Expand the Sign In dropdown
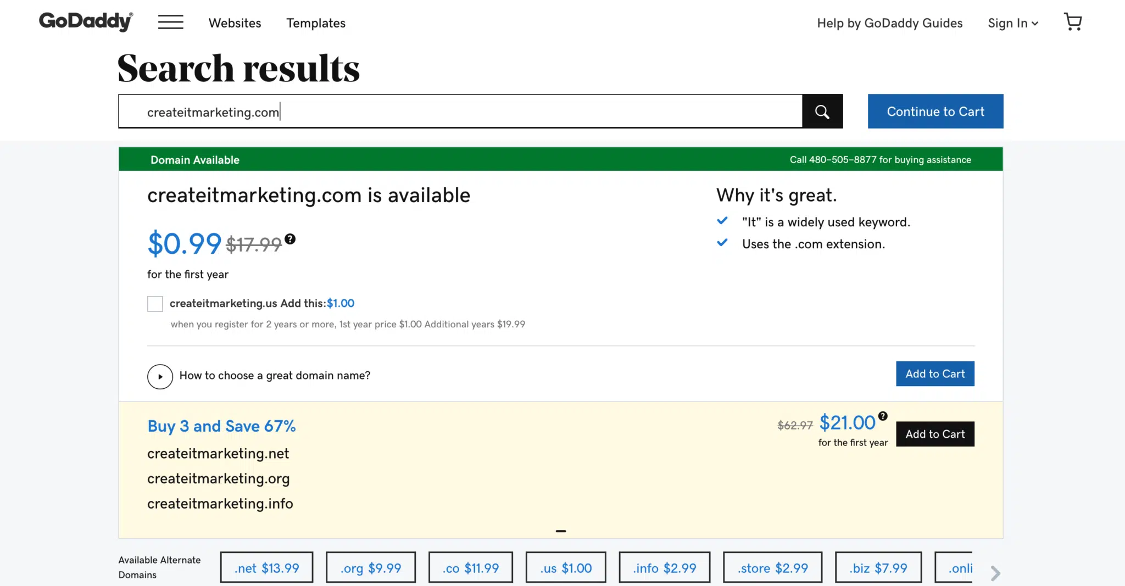Screen dimensions: 1125x586 coord(1013,23)
